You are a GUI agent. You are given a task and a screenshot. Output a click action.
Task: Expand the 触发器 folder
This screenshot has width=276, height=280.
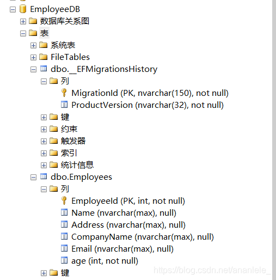pyautogui.click(x=44, y=141)
